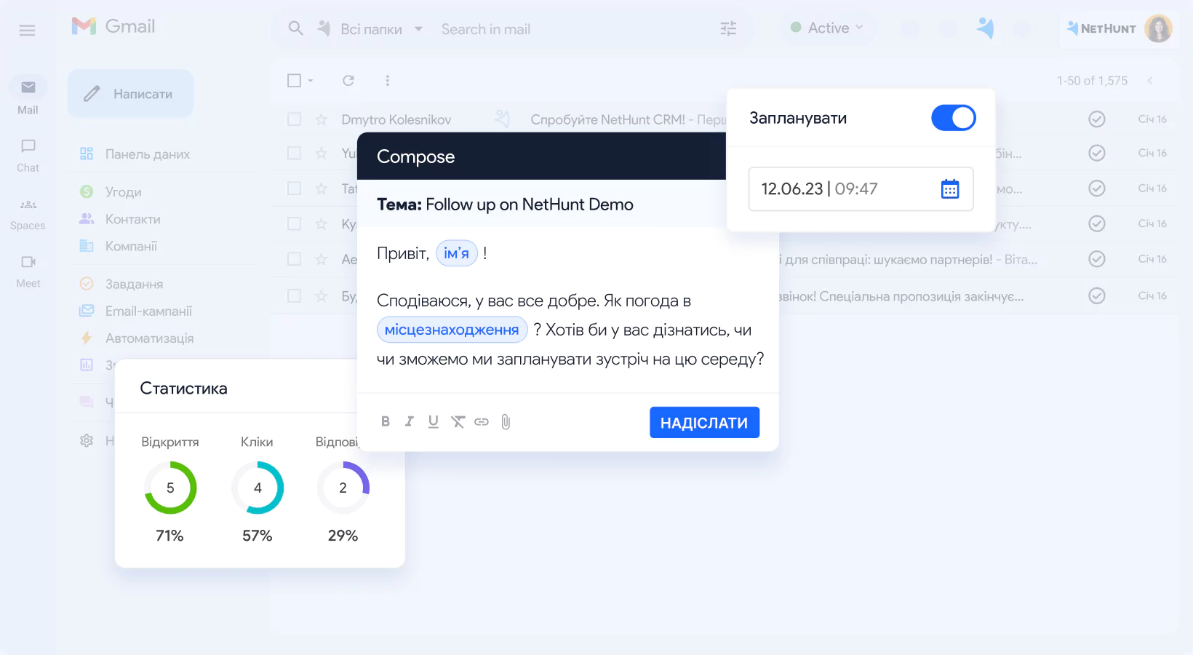
Task: Open the Chat section in sidebar
Action: coord(28,155)
